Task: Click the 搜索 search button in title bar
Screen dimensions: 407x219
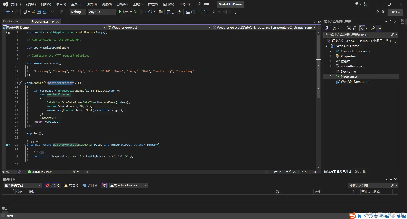Action: point(205,4)
